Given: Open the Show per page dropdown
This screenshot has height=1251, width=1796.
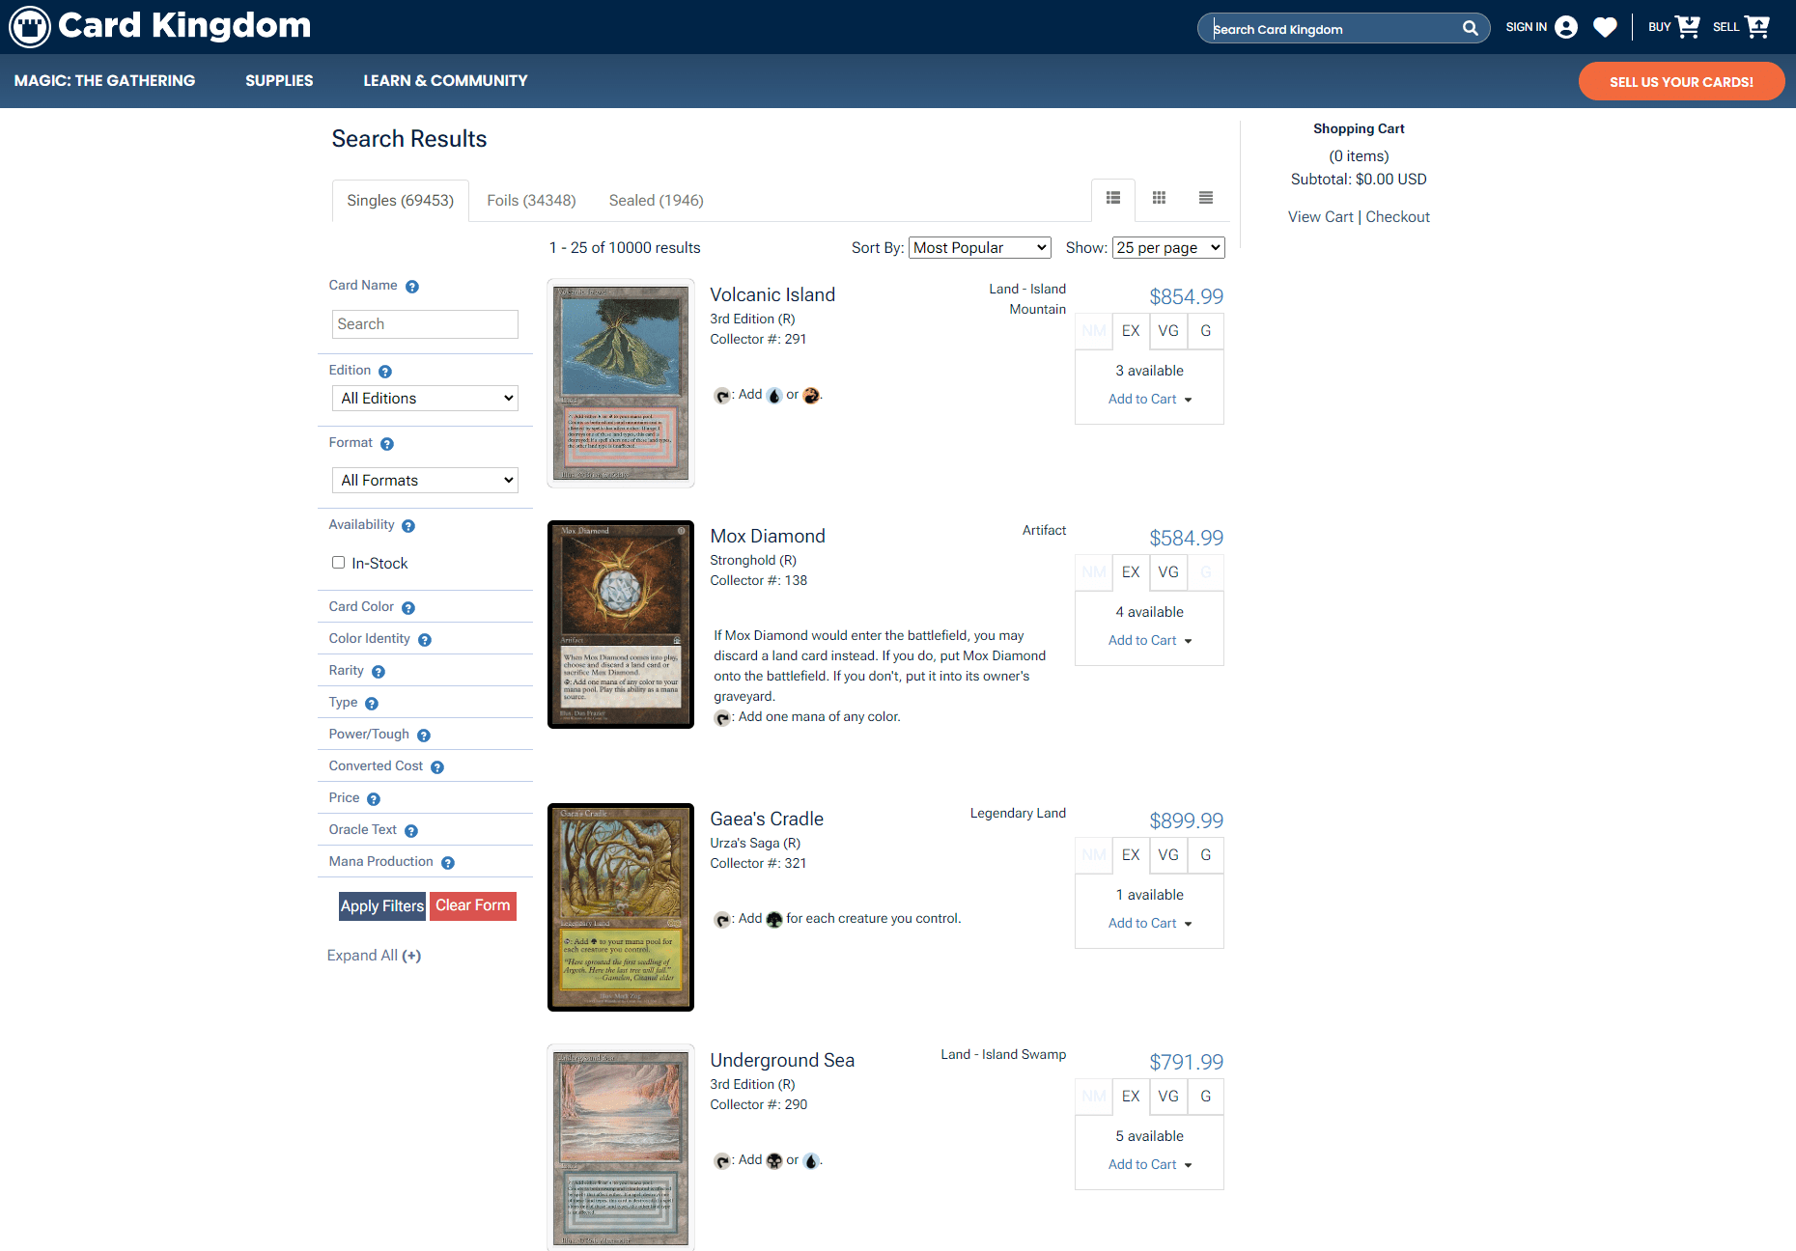Looking at the screenshot, I should point(1168,248).
